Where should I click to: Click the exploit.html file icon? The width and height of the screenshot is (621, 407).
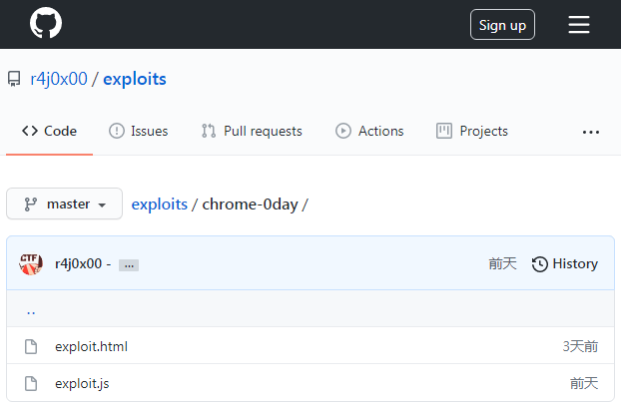tap(31, 347)
